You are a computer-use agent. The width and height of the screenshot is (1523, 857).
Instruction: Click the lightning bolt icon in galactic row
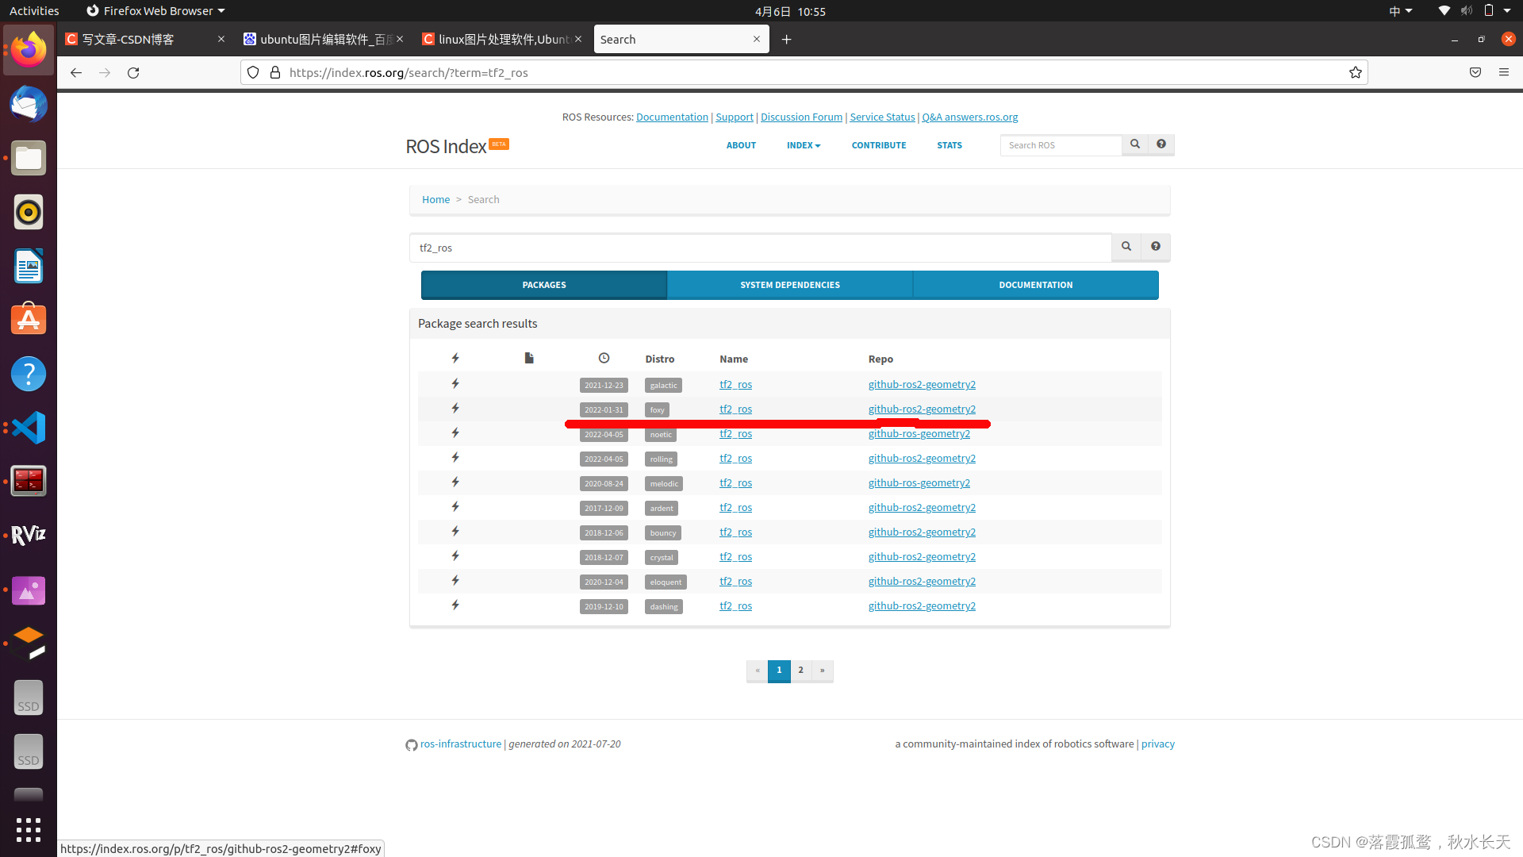tap(455, 384)
